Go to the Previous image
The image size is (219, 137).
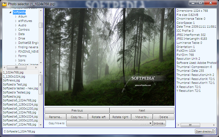[77, 110]
